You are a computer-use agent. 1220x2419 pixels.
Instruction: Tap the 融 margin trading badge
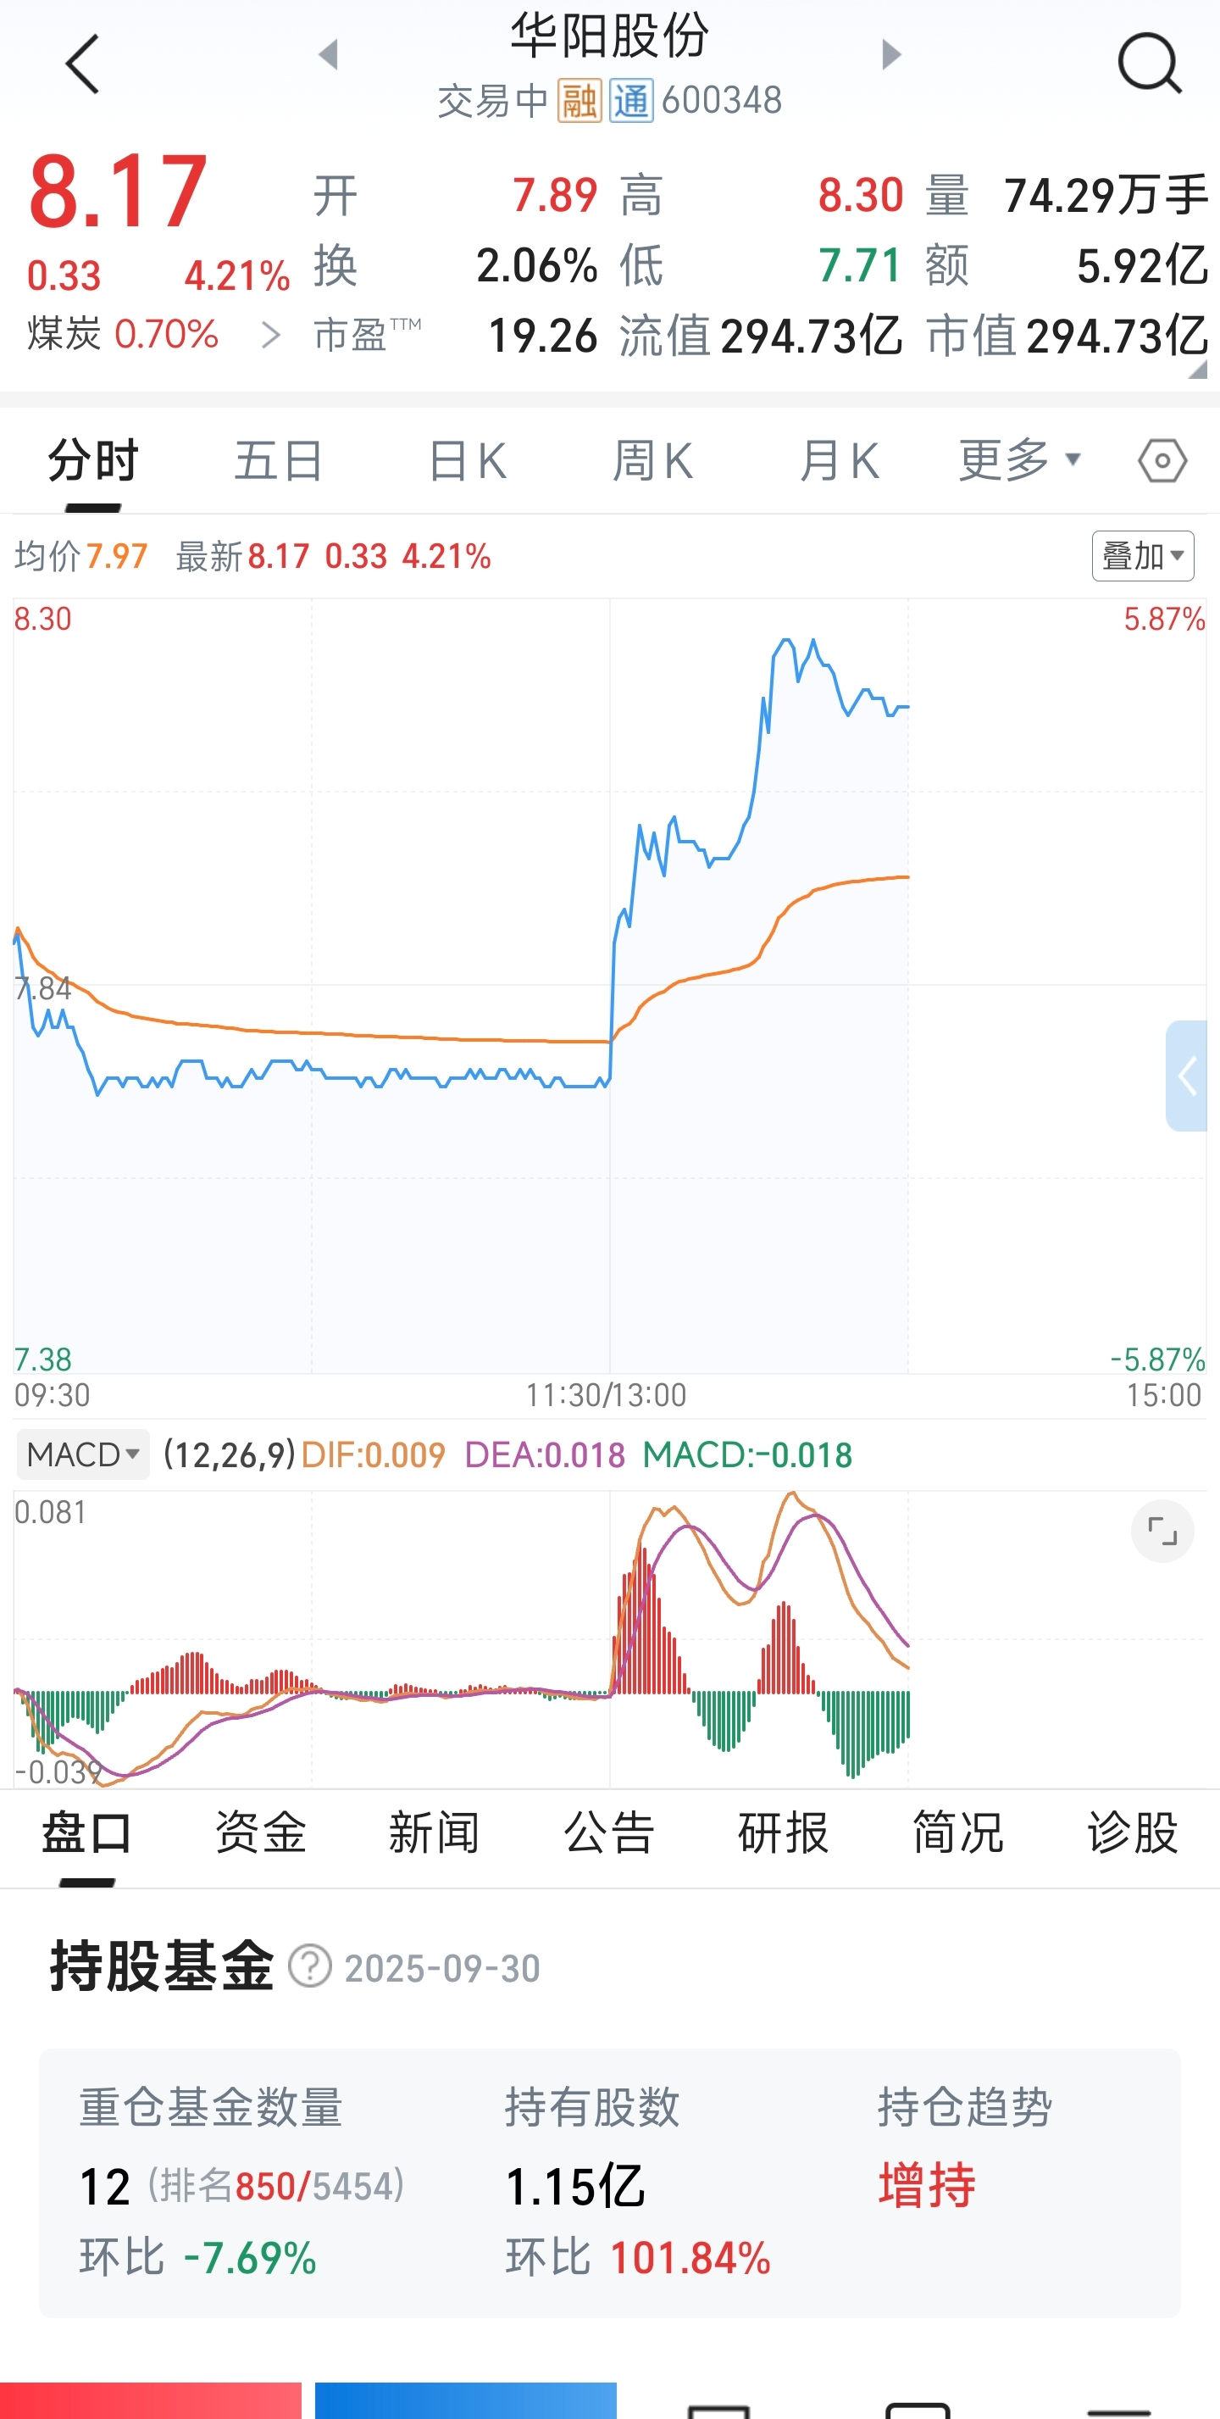(x=579, y=101)
